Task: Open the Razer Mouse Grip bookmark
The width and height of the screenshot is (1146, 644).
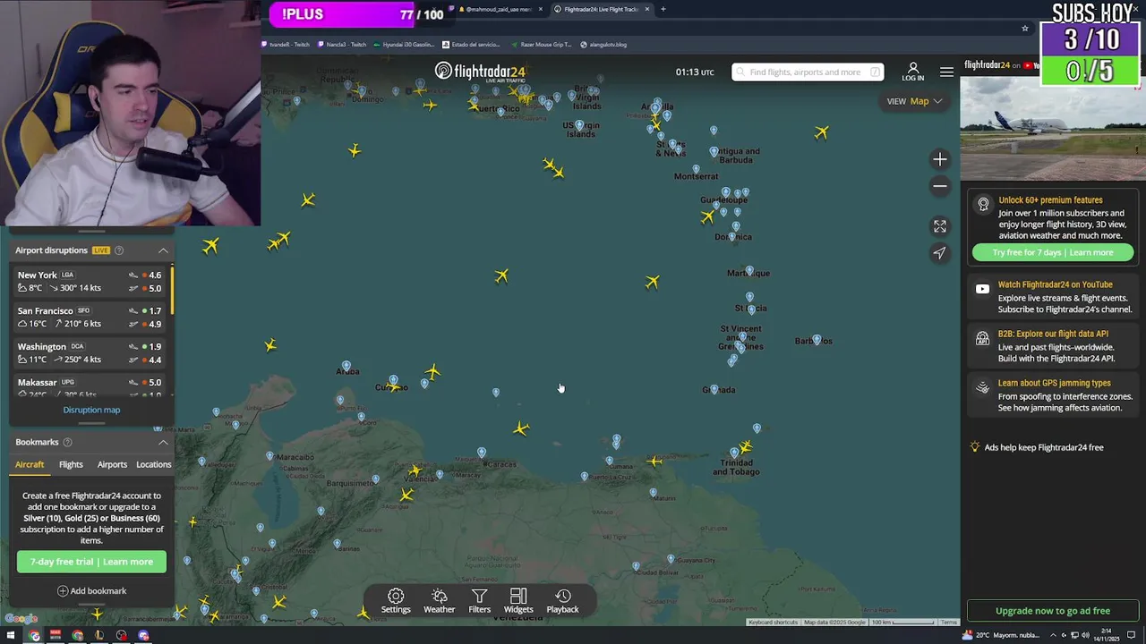Action: (x=542, y=44)
